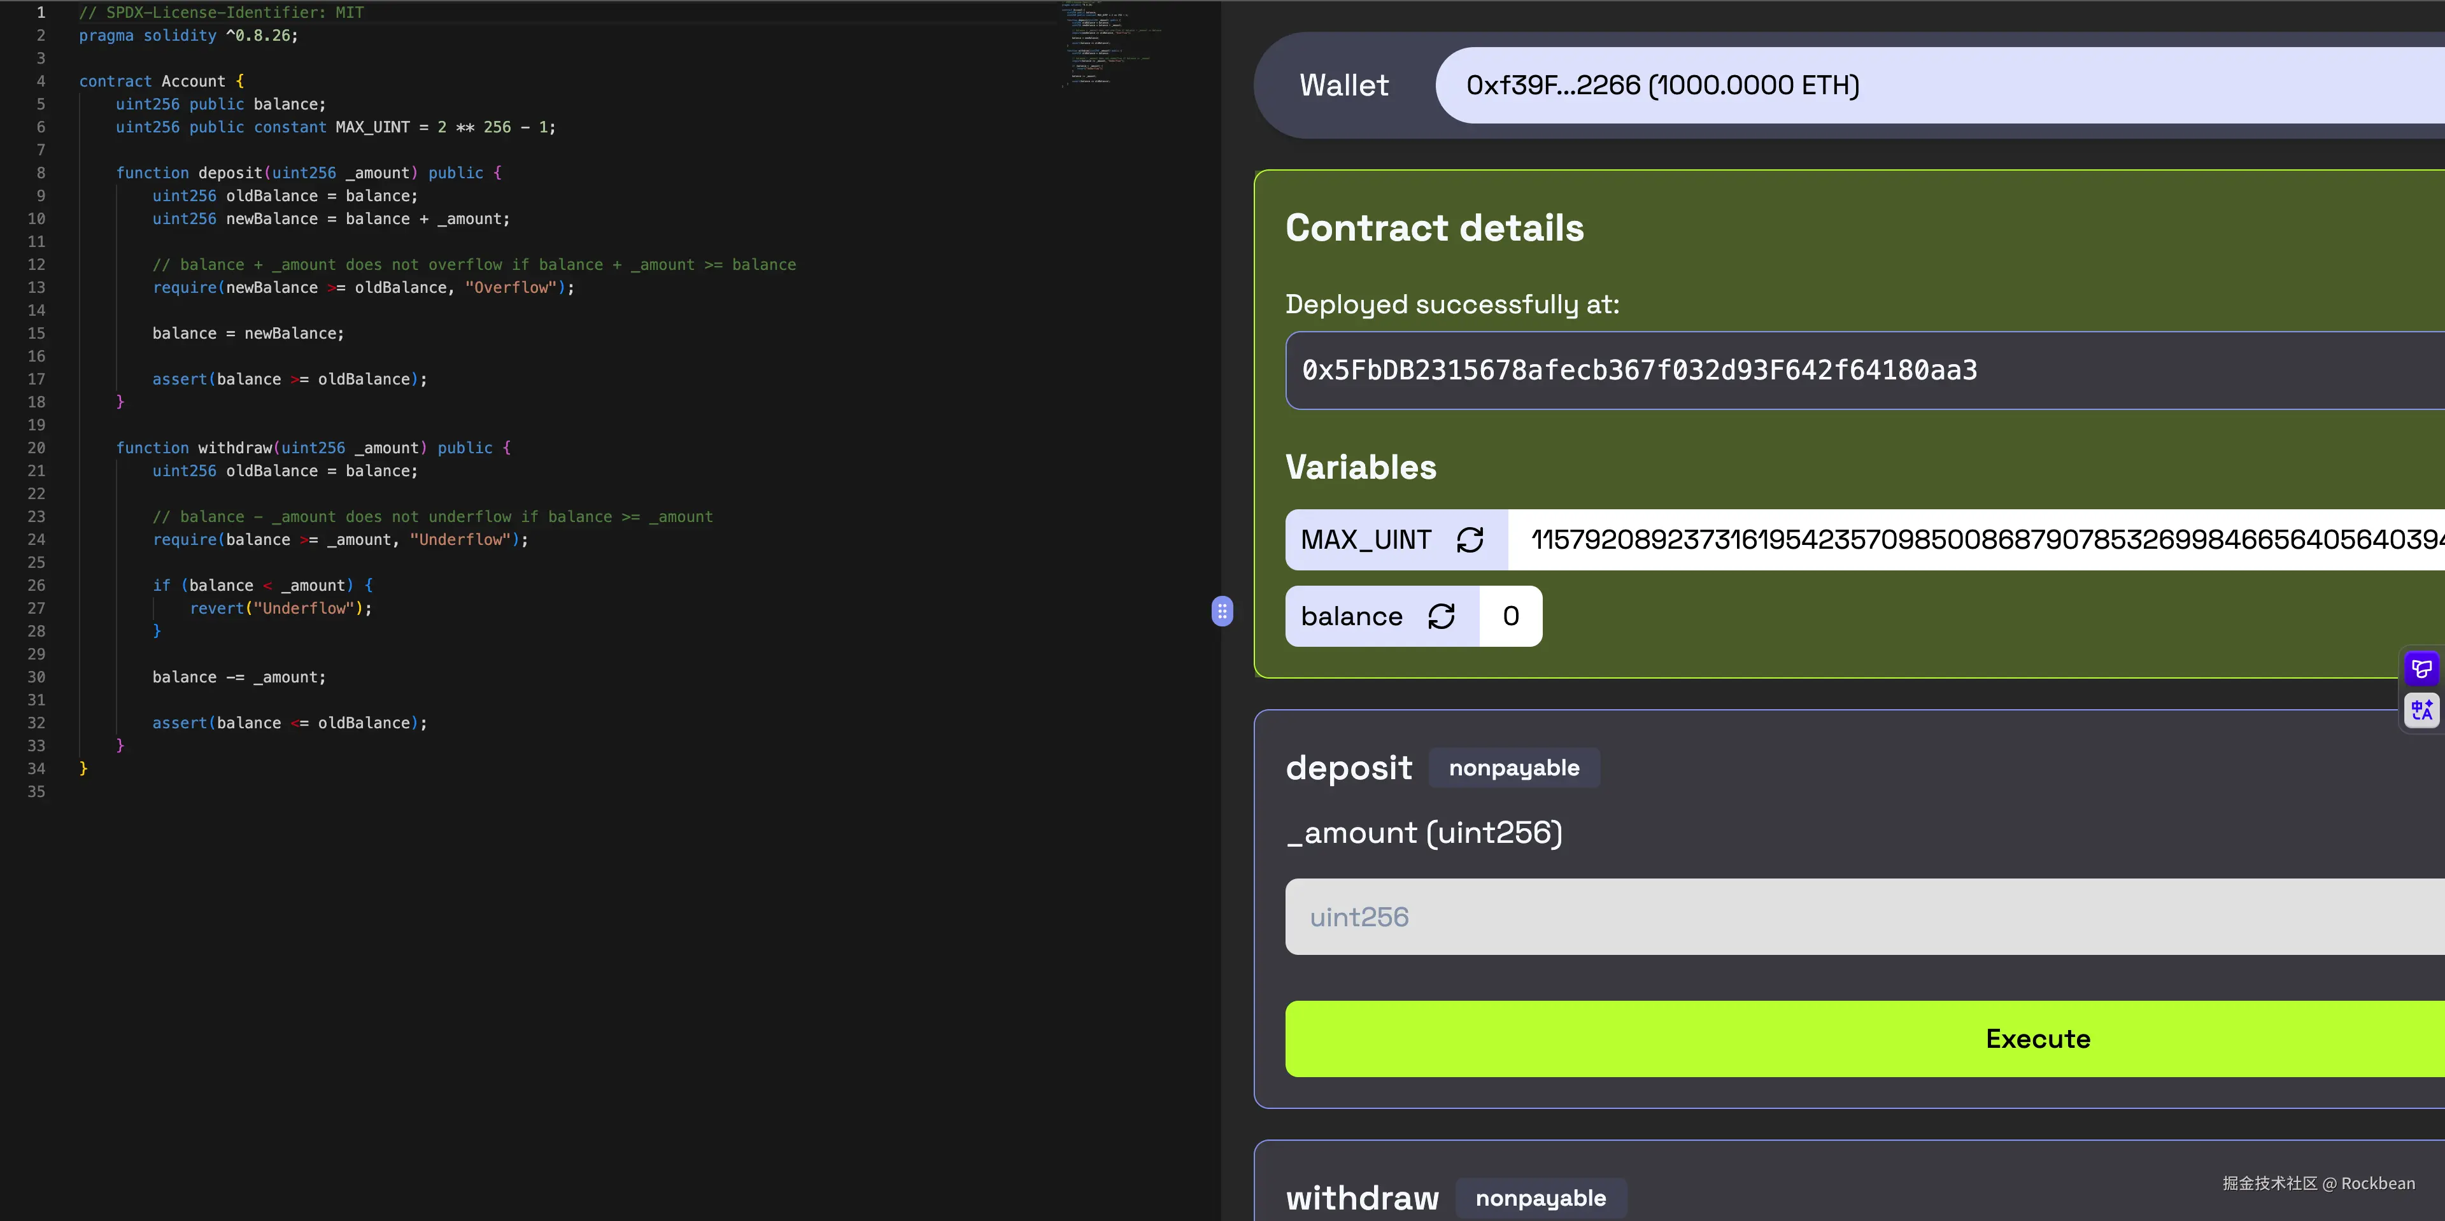Click the six-dot panel drag handle

1222,612
